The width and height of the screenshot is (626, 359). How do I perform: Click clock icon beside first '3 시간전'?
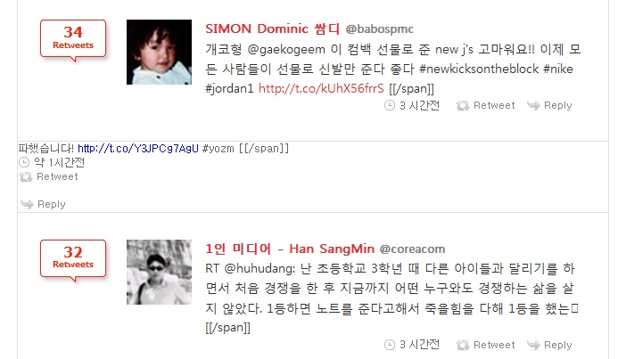[390, 105]
